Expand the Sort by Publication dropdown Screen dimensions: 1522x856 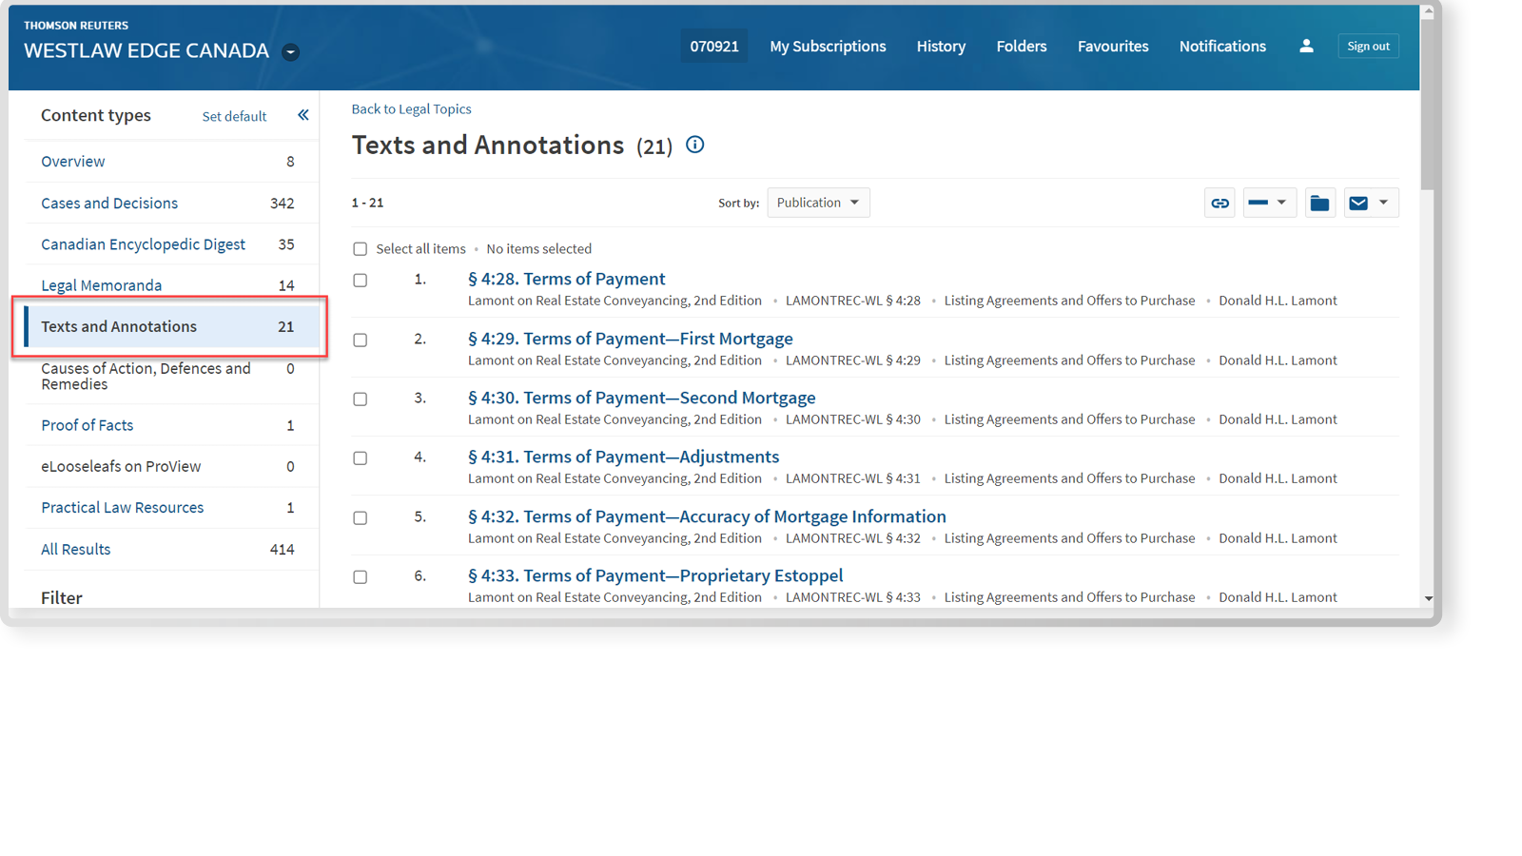[x=818, y=203]
